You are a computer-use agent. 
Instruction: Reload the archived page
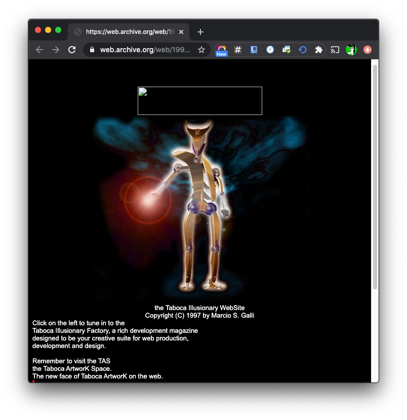point(72,50)
